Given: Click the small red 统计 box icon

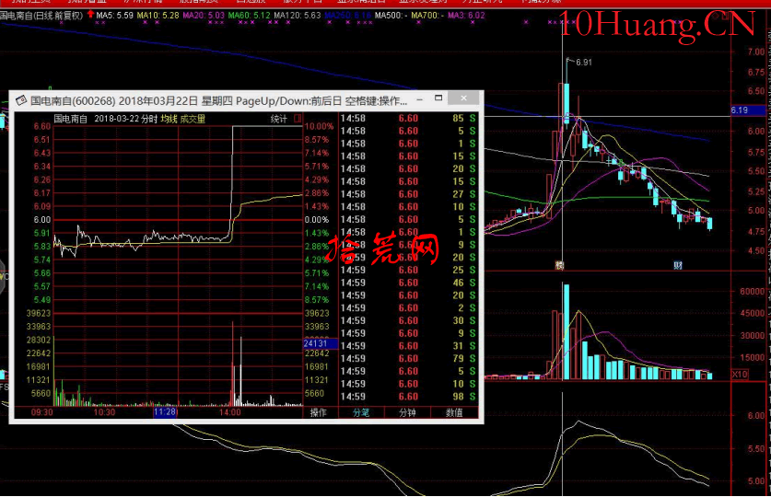Looking at the screenshot, I should (297, 119).
